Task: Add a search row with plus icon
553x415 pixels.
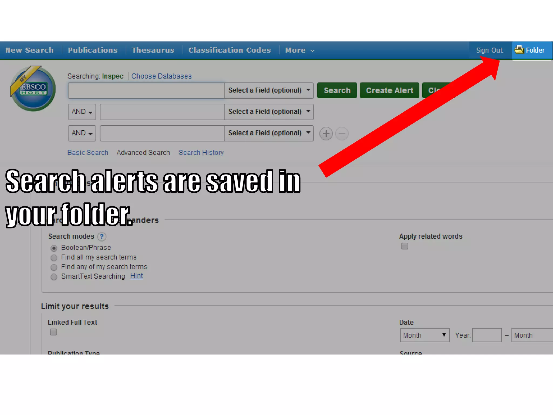Action: point(326,133)
